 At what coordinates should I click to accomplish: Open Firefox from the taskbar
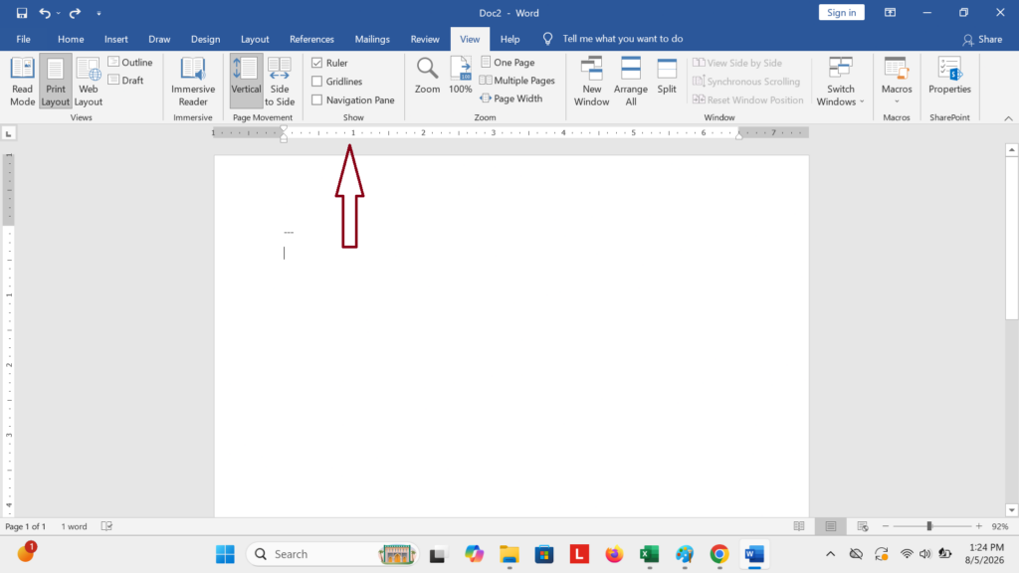click(613, 554)
